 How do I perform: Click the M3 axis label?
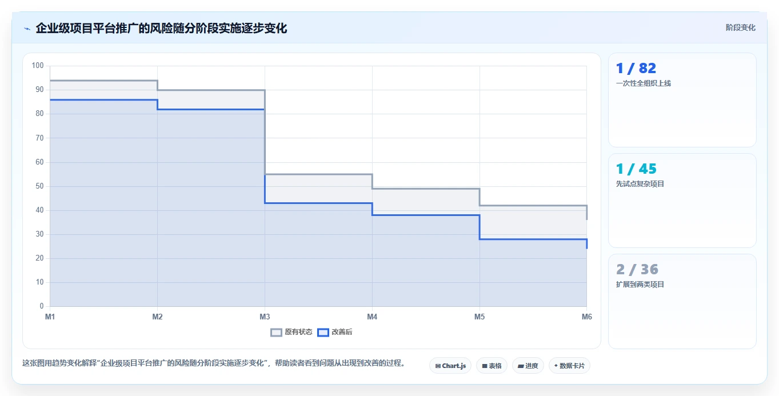point(265,317)
